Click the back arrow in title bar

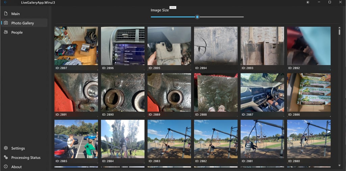[5, 2]
